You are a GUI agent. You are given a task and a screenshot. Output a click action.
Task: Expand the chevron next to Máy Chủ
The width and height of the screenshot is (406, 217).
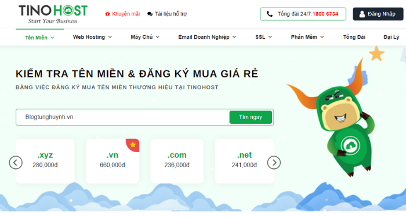(x=157, y=37)
